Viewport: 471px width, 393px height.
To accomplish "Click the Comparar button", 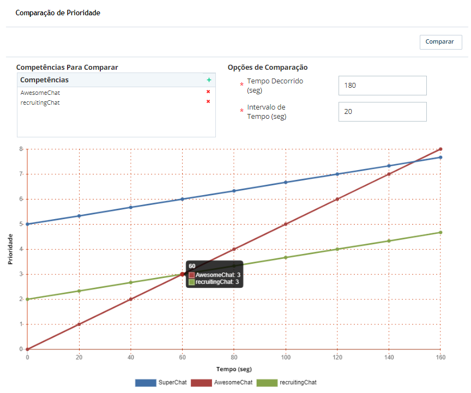I will pos(440,42).
